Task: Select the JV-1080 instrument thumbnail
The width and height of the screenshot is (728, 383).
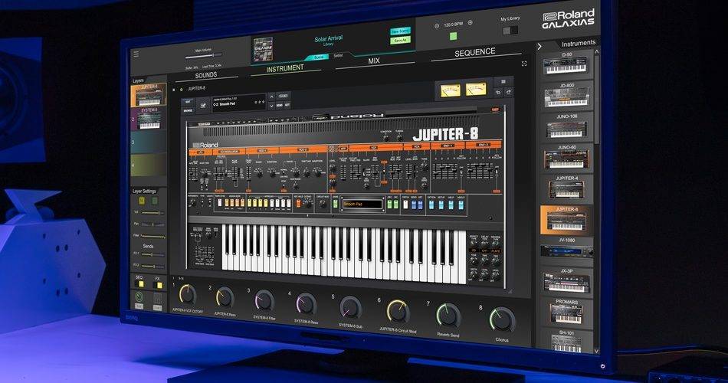Action: (567, 251)
